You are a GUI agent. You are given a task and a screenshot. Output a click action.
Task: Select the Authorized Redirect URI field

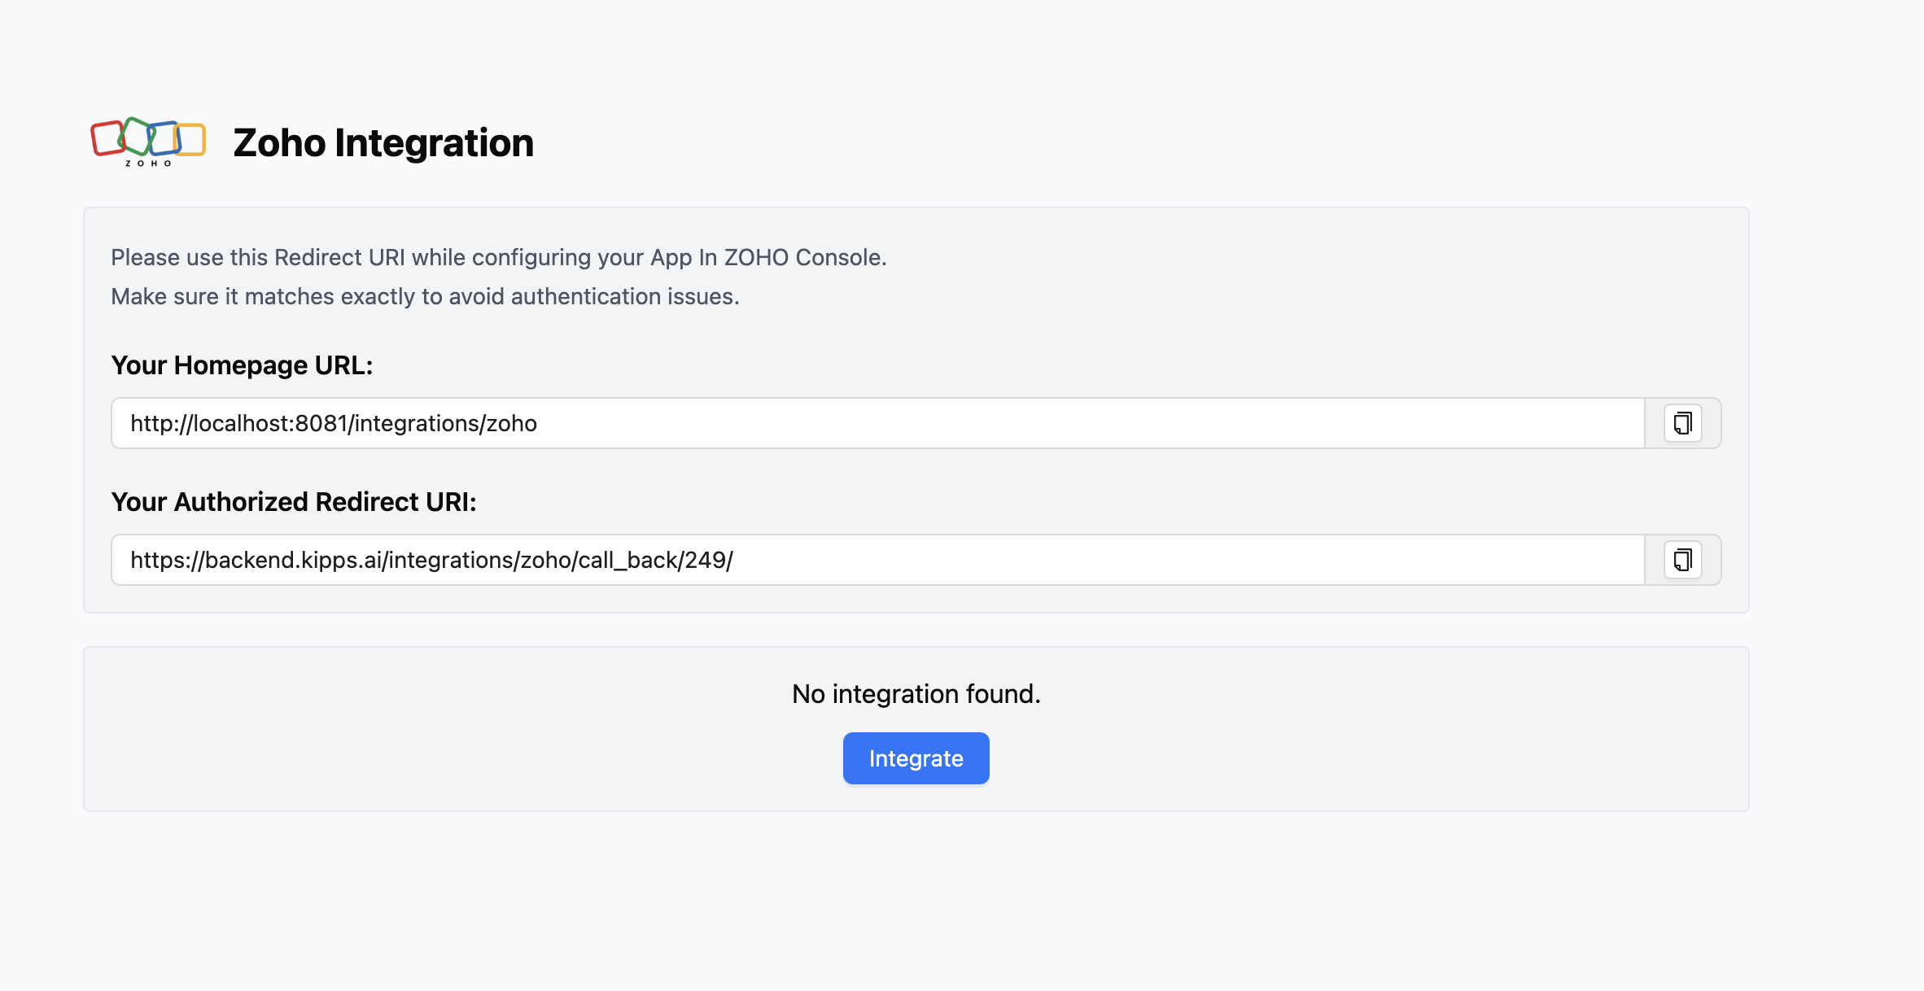coord(878,560)
